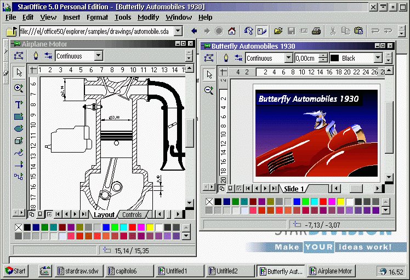Select the Ellipse tool in Airplane Motor toolbox
Viewport: 410px width, 280px height.
pyautogui.click(x=19, y=129)
